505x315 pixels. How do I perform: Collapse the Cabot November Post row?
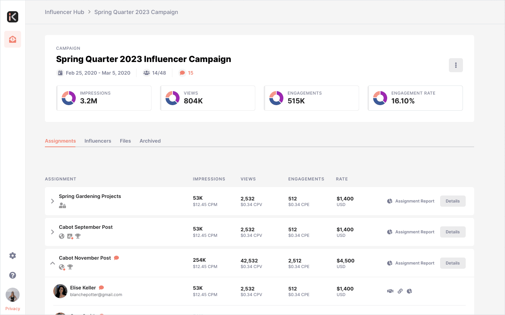(x=53, y=263)
